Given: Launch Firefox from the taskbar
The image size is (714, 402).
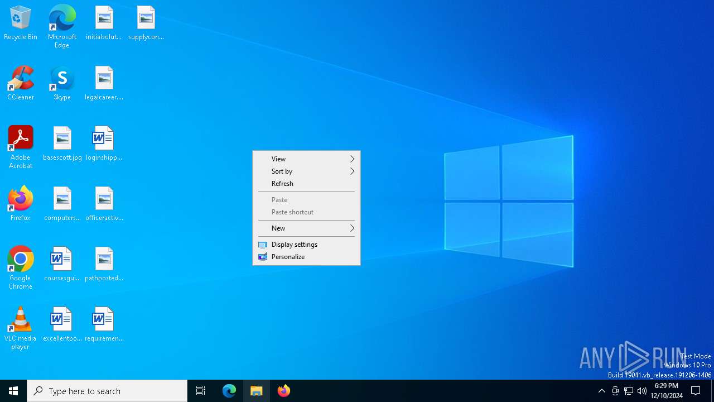Looking at the screenshot, I should (x=284, y=391).
